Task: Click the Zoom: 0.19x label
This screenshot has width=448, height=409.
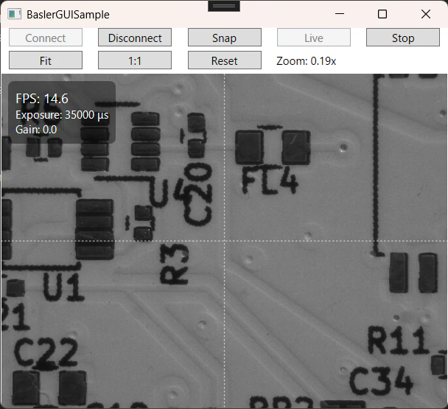Action: pyautogui.click(x=306, y=61)
